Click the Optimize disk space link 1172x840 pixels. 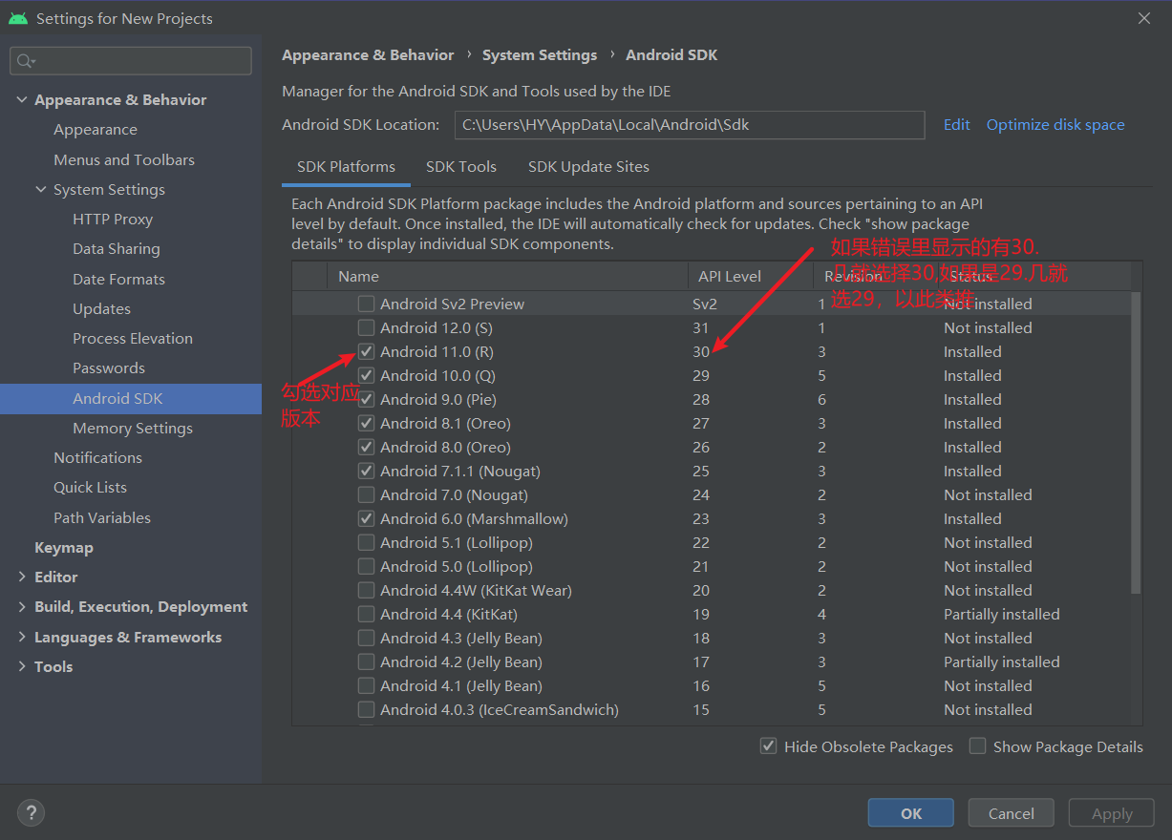pyautogui.click(x=1055, y=124)
